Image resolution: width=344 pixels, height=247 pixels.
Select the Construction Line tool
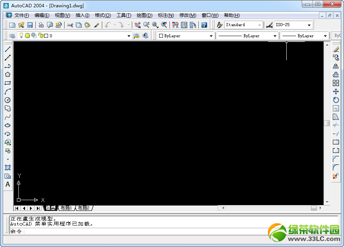pyautogui.click(x=8, y=58)
